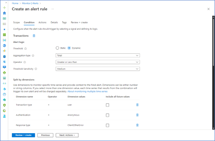This screenshot has height=141, width=215.
Task: Open the All services list icon
Action: (x=4, y=24)
